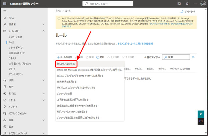Select 免責事項を適用する menu item
Viewport: 208px width, 136px height.
click(x=90, y=82)
